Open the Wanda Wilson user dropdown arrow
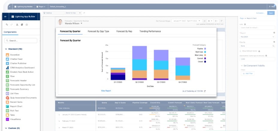 coord(81,23)
